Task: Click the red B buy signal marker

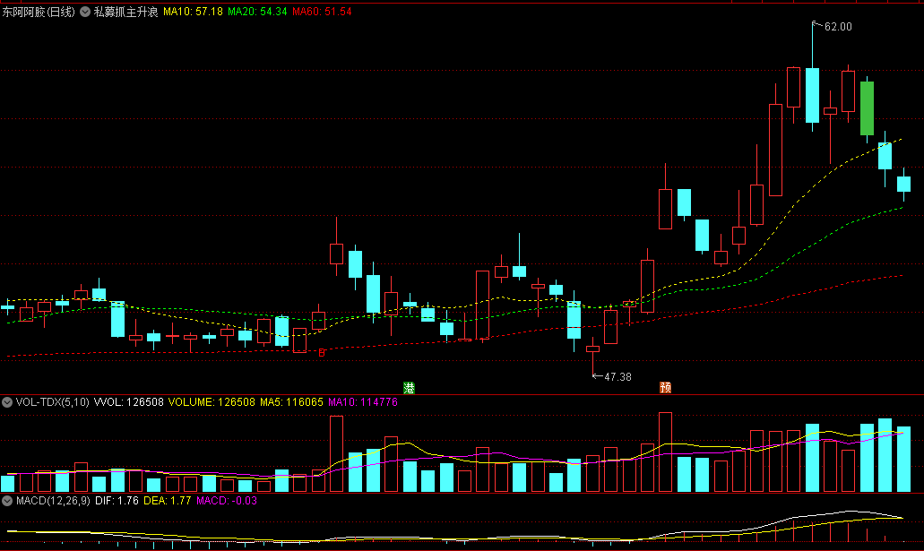Action: click(322, 353)
